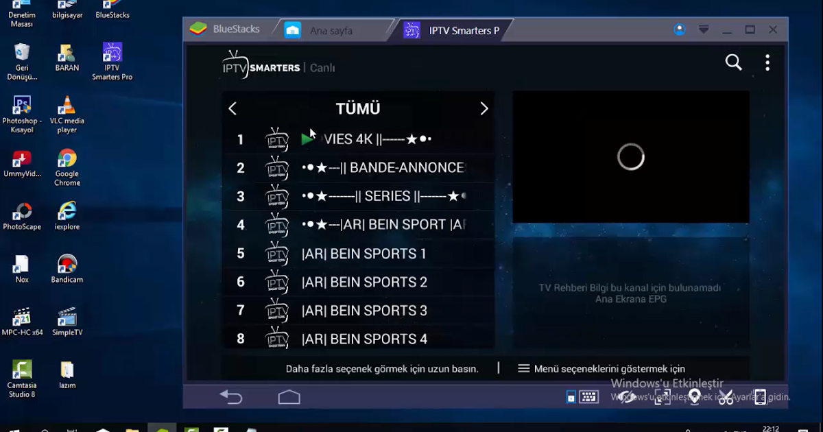The height and width of the screenshot is (432, 823).
Task: Open MPC-HC x64 desktop icon
Action: [x=22, y=322]
